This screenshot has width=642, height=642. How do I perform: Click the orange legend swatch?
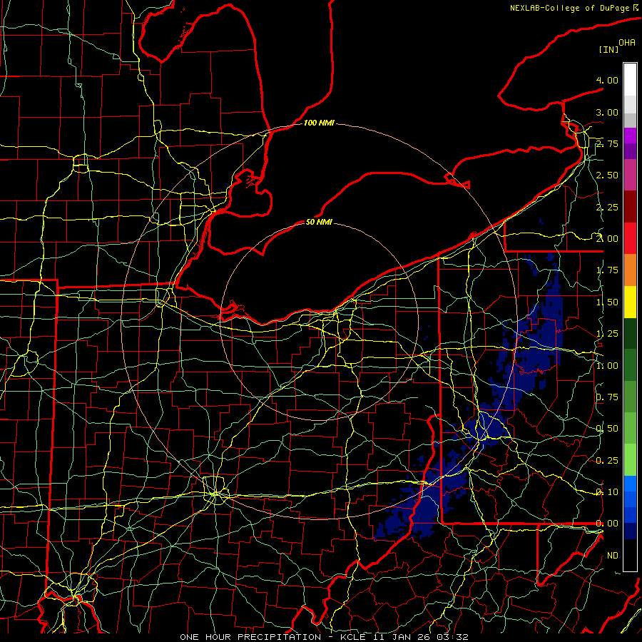click(630, 270)
